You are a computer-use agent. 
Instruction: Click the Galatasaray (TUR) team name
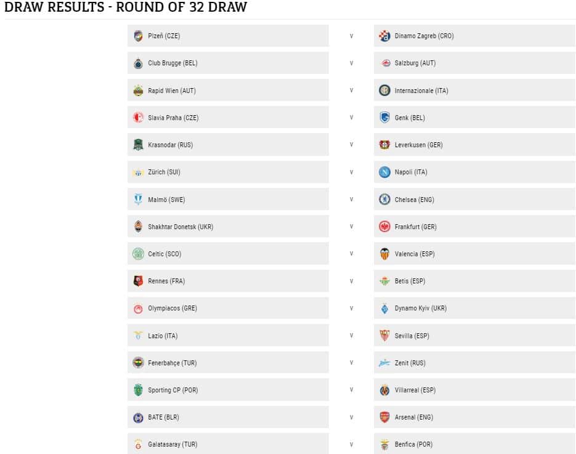pyautogui.click(x=172, y=444)
